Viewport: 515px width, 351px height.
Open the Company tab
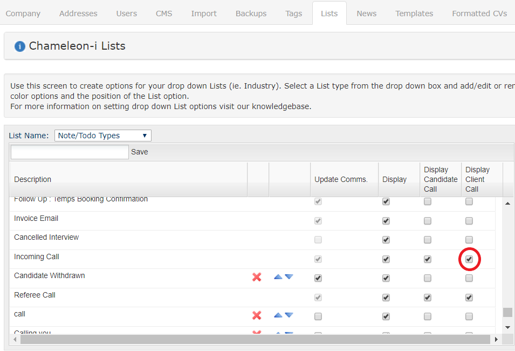pyautogui.click(x=23, y=13)
